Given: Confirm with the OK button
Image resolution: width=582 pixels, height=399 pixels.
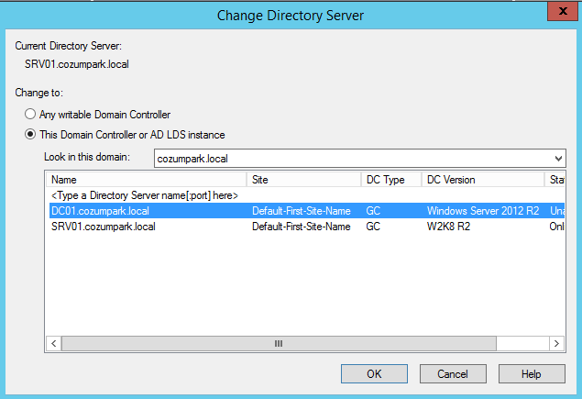Looking at the screenshot, I should pos(374,373).
